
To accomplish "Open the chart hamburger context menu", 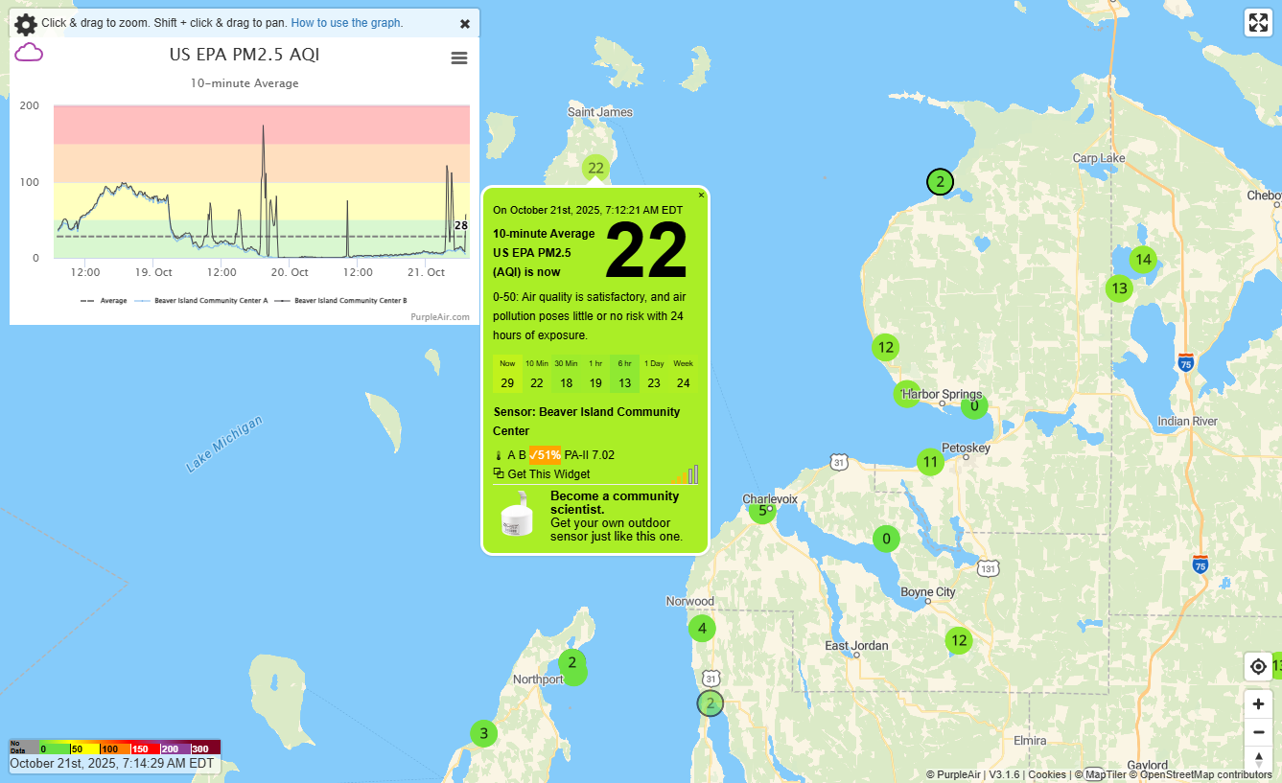I will (x=459, y=58).
